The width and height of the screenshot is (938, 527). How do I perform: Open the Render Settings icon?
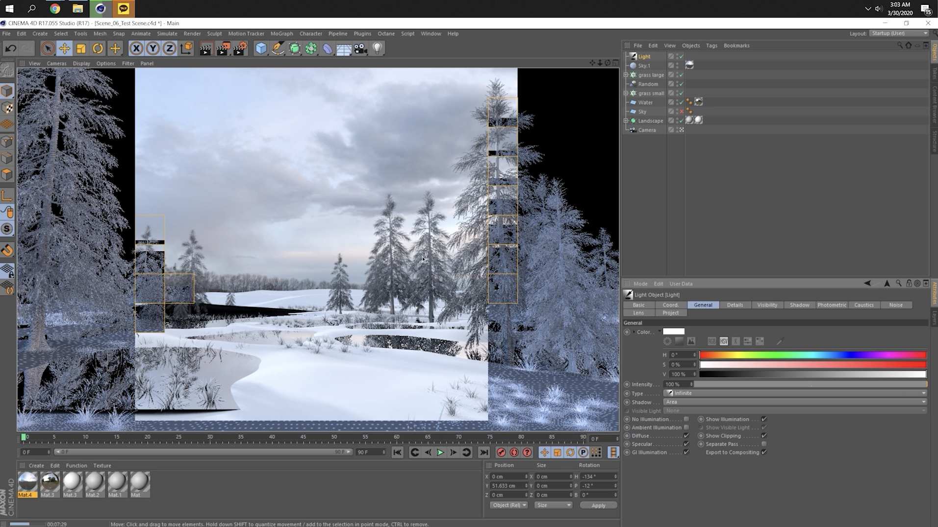[240, 48]
